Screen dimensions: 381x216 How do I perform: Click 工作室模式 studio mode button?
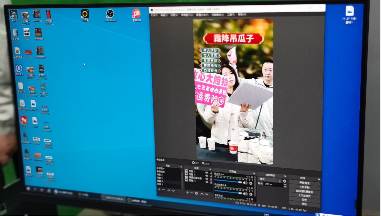[304, 196]
